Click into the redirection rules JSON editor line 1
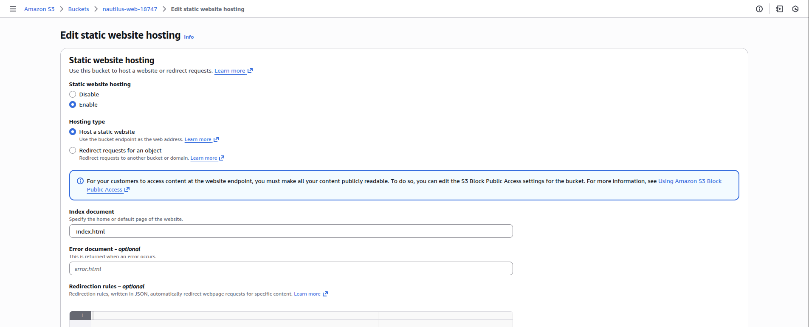This screenshot has width=809, height=327. 302,316
